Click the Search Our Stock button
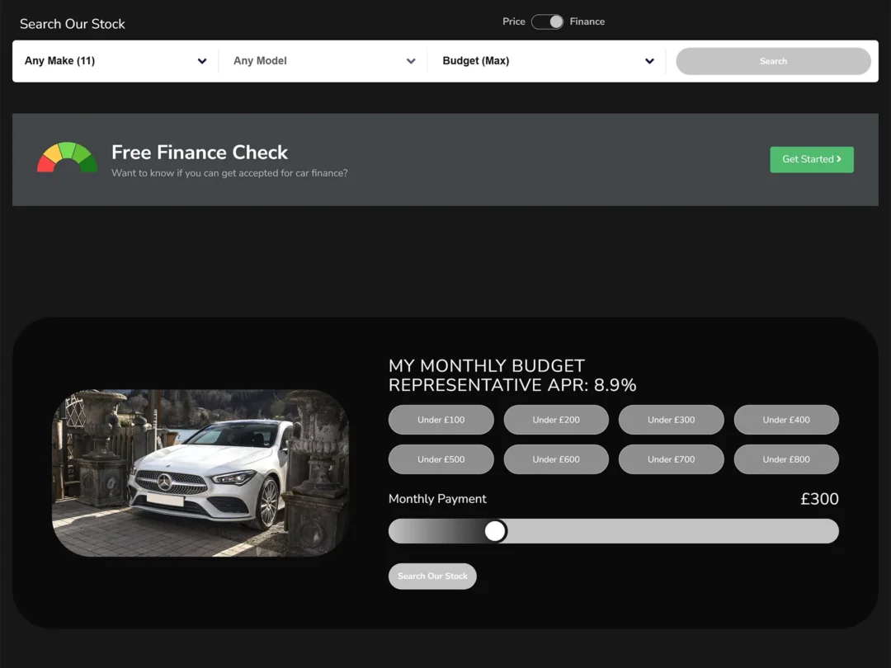The width and height of the screenshot is (891, 668). click(x=432, y=576)
